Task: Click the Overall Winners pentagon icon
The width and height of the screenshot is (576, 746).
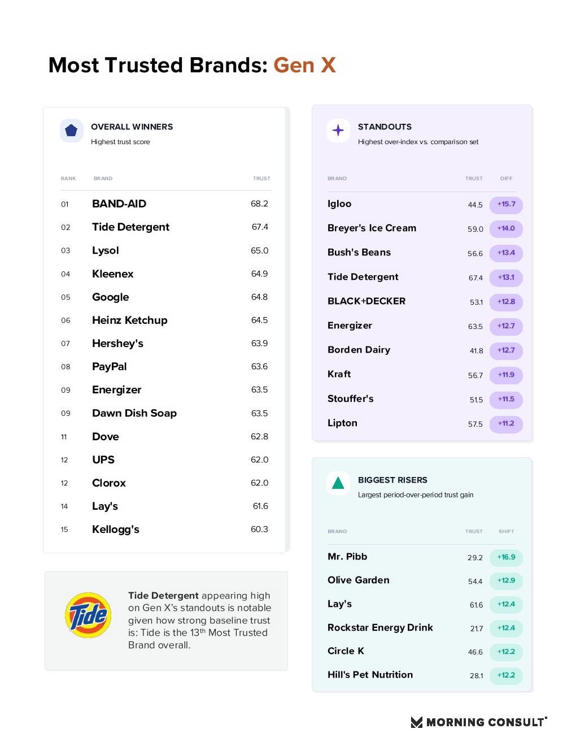Action: click(x=71, y=131)
